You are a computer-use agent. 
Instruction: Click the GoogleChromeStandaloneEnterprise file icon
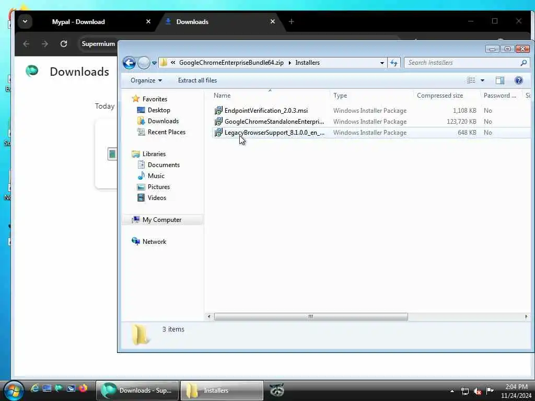218,121
